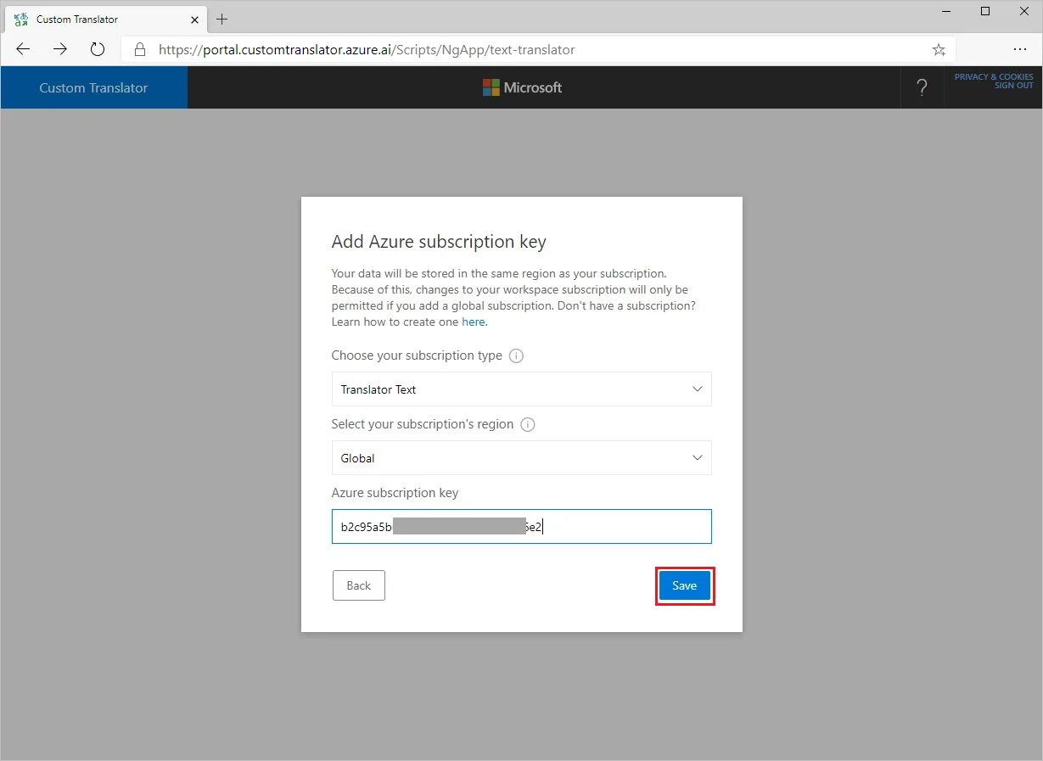The height and width of the screenshot is (761, 1043).
Task: Save the Azure subscription key
Action: click(685, 585)
